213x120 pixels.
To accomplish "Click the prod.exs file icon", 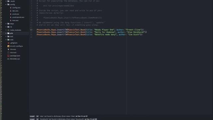I will pos(11,14).
